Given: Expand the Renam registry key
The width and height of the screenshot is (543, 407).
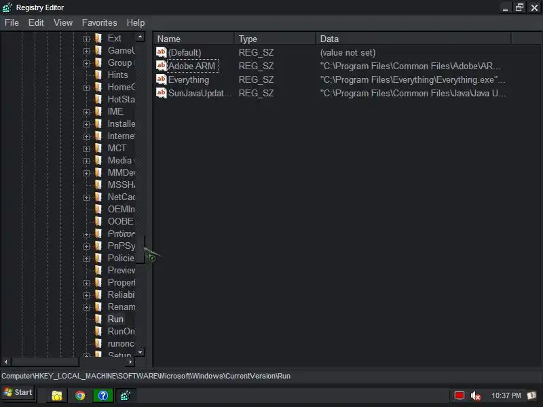Looking at the screenshot, I should 87,307.
